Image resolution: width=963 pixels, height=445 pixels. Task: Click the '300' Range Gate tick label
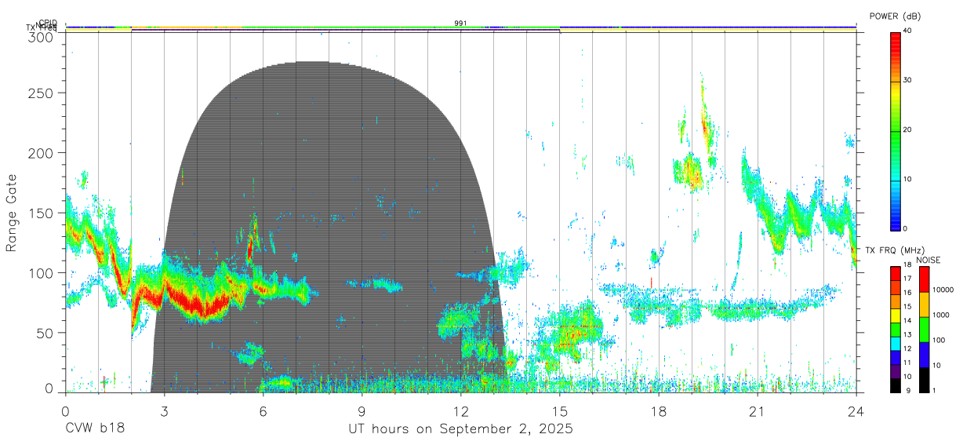41,37
